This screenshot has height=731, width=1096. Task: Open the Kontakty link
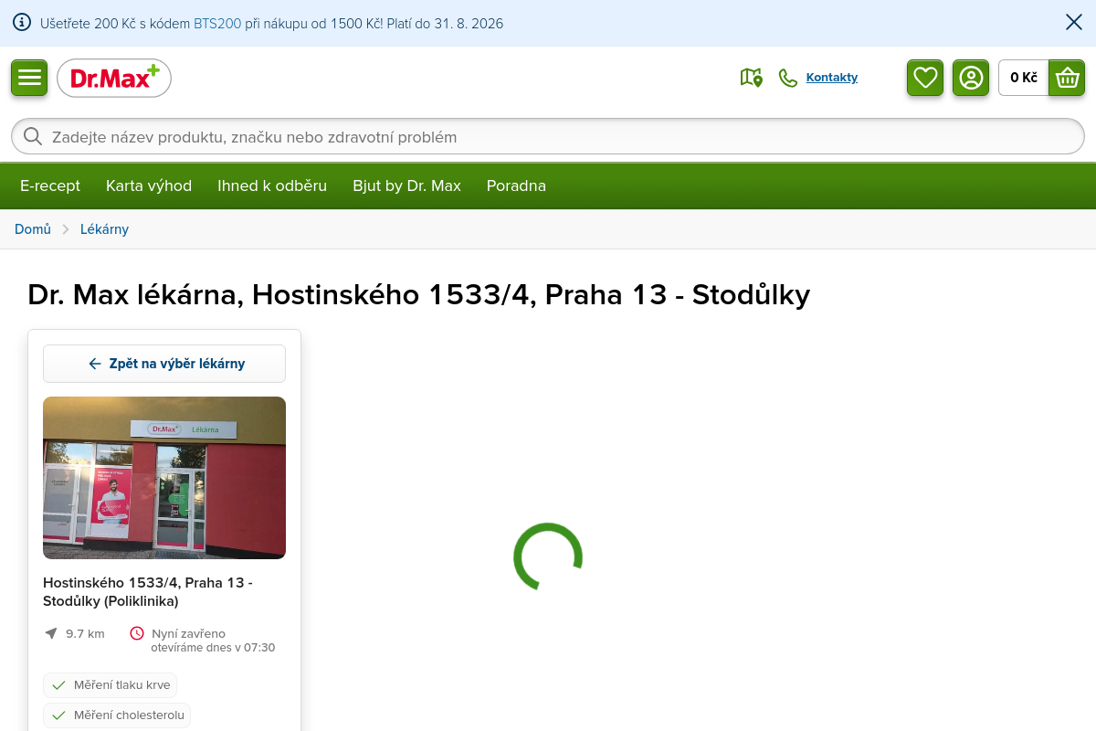(832, 78)
